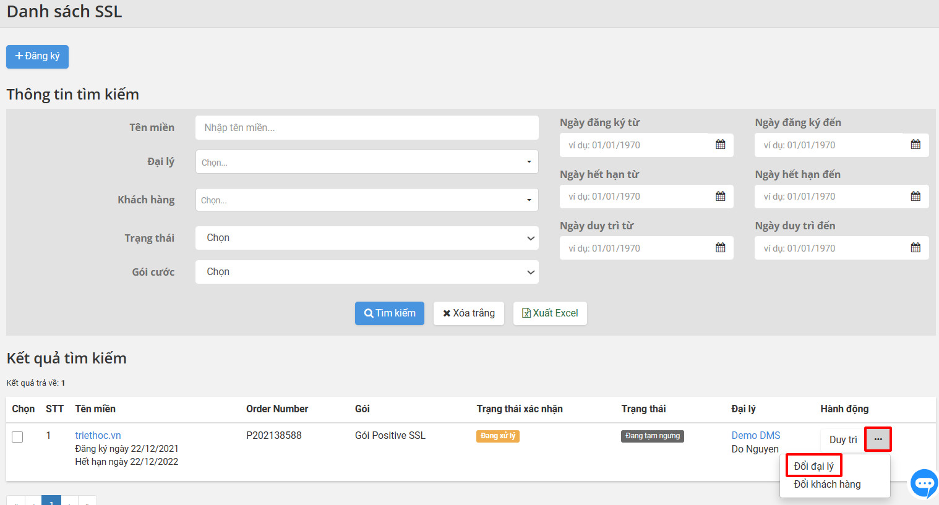Open calendar for Ngày hết hạn từ
Screen dimensions: 939x505
pyautogui.click(x=721, y=197)
